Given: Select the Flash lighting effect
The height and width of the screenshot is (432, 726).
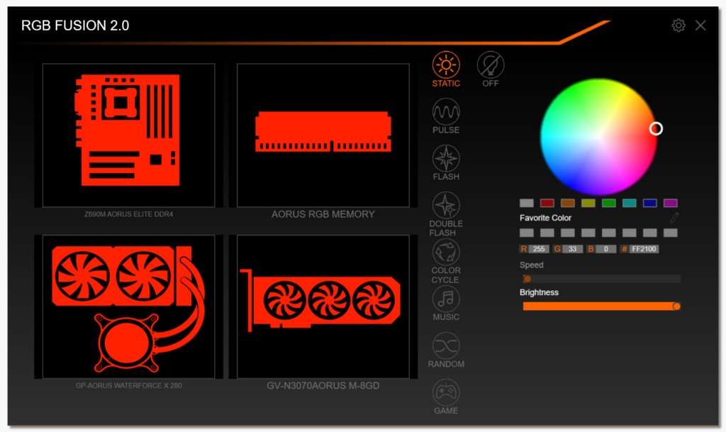Looking at the screenshot, I should click(x=446, y=158).
